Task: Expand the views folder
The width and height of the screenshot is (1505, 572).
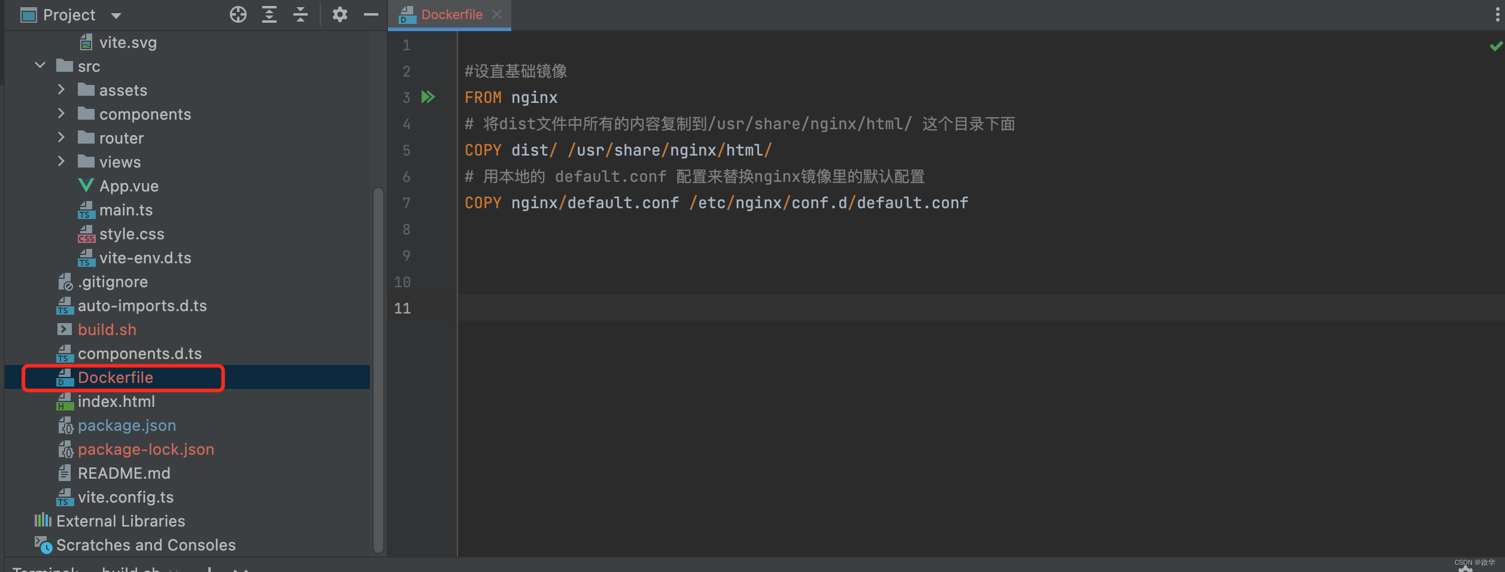Action: point(61,161)
